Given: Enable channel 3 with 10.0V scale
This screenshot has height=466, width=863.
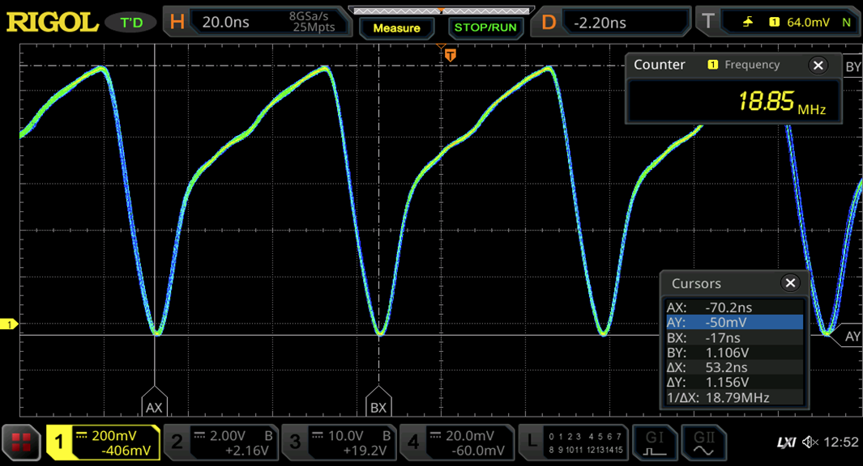Looking at the screenshot, I should coord(340,443).
